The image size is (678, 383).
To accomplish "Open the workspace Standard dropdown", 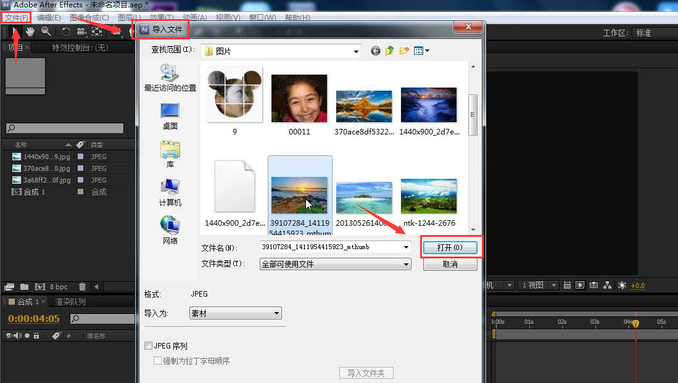I will pos(655,33).
